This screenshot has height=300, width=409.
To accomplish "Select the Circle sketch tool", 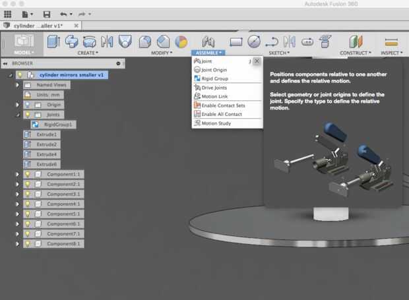I will point(254,42).
